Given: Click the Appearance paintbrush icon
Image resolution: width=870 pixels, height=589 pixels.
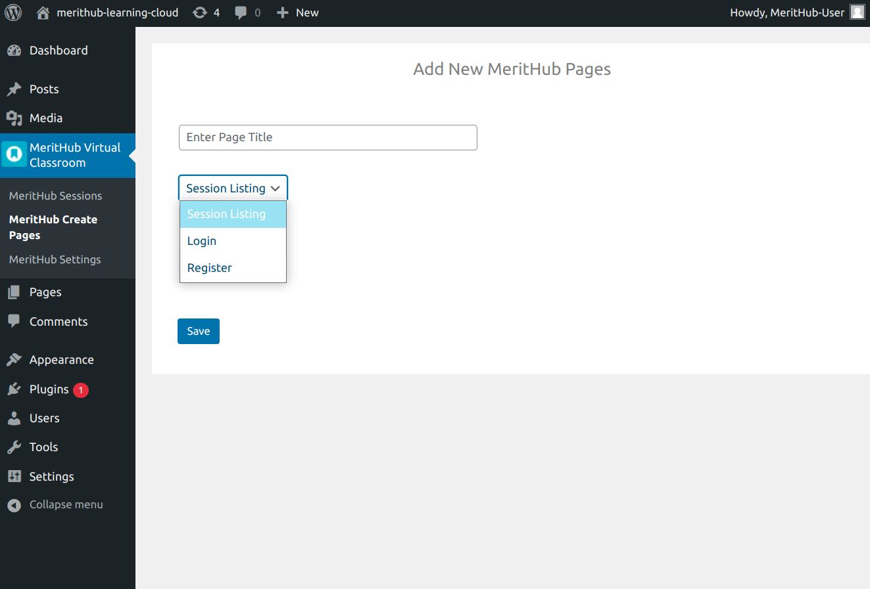Looking at the screenshot, I should click(x=14, y=360).
